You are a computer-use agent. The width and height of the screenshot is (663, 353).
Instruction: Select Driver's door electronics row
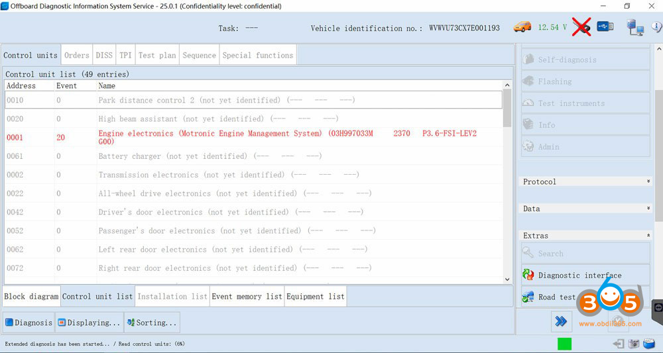point(254,211)
